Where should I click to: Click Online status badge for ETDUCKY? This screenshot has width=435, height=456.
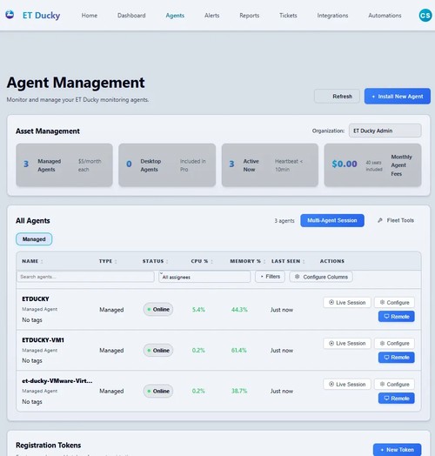point(158,310)
